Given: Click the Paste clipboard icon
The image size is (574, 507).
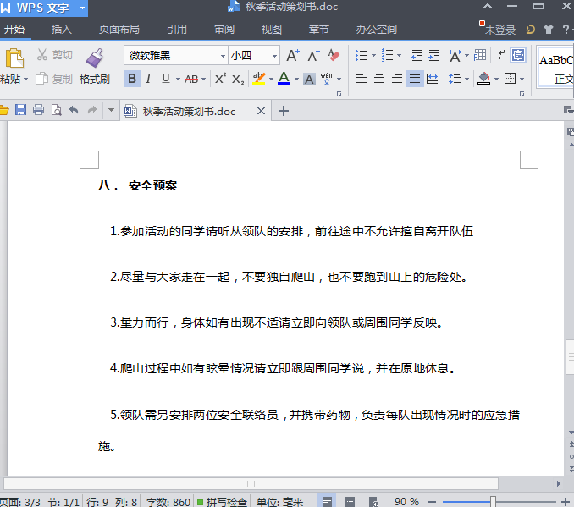Looking at the screenshot, I should [x=14, y=58].
